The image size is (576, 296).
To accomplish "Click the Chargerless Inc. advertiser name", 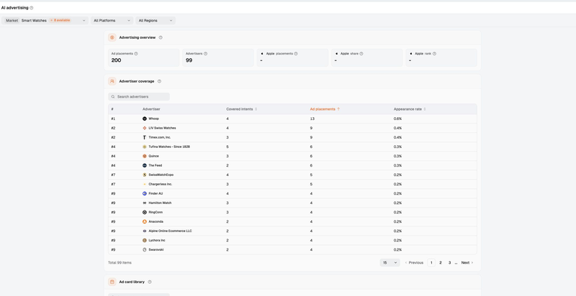I will tap(160, 184).
